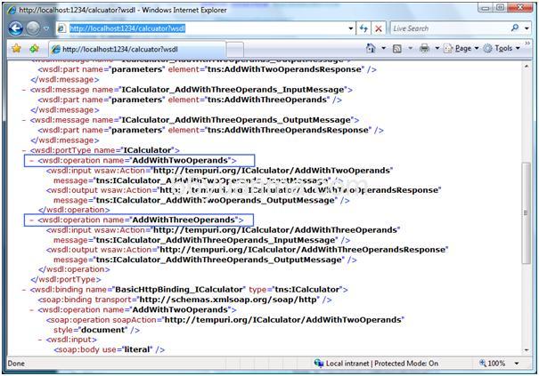This screenshot has height=376, width=539.
Task: Click inside the Live Search box
Action: coord(450,28)
